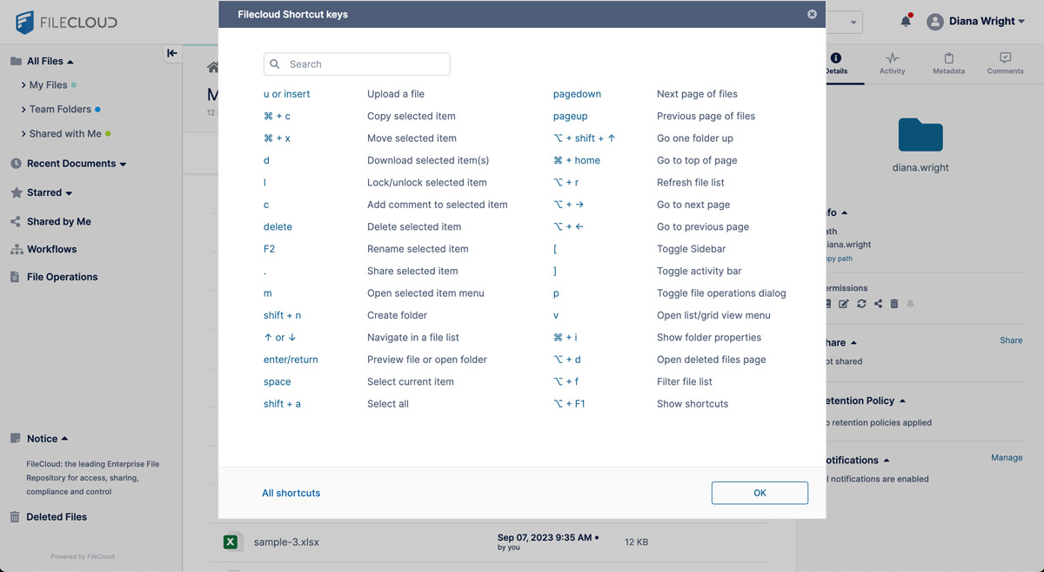Click the diana.wright folder thumbnail
The image size is (1044, 572).
pyautogui.click(x=920, y=135)
